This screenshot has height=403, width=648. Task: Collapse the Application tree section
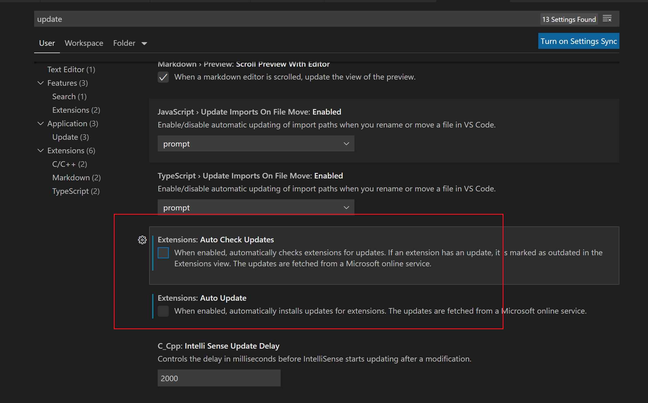tap(41, 123)
